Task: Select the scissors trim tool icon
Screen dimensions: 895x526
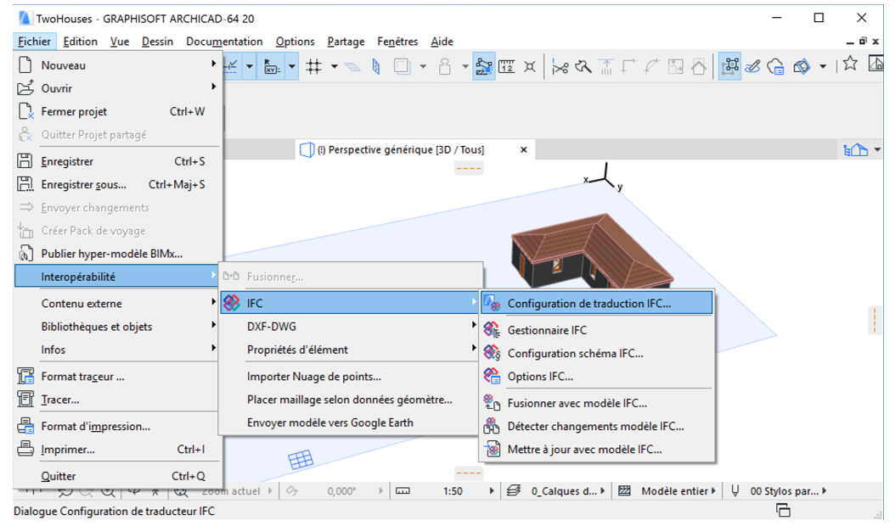Action: tap(560, 66)
